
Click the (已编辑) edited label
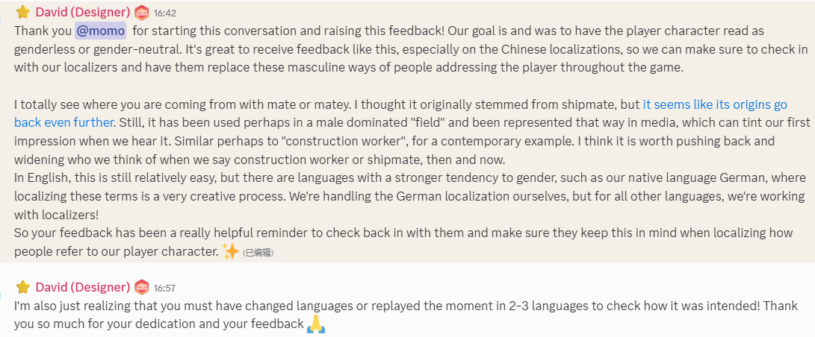coord(258,253)
